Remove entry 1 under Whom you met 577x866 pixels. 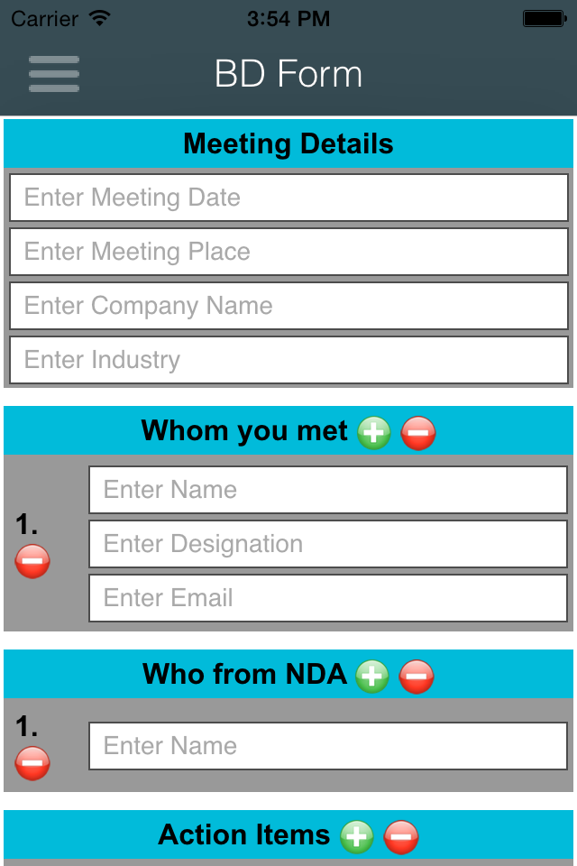click(x=32, y=561)
